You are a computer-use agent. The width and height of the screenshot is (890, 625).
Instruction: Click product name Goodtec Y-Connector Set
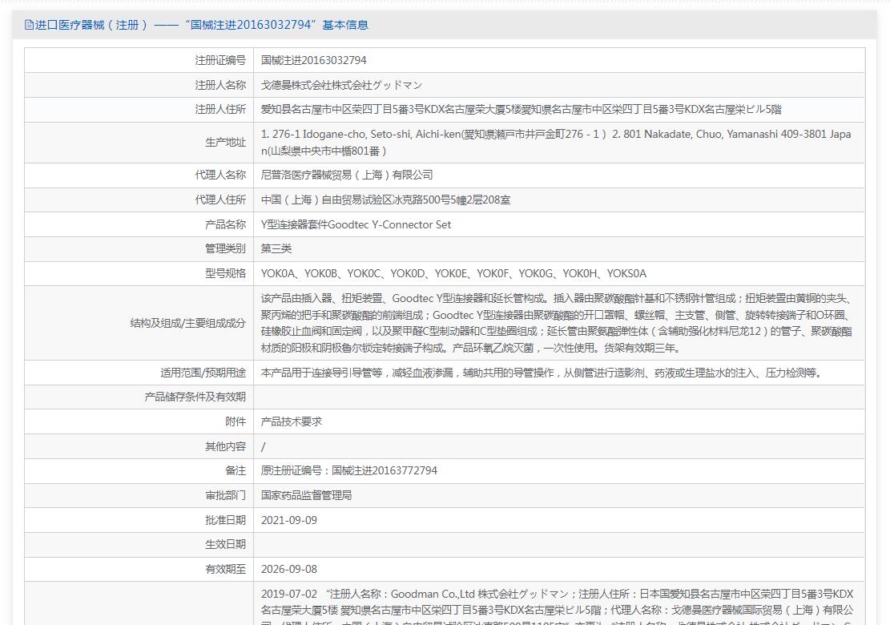pos(356,224)
